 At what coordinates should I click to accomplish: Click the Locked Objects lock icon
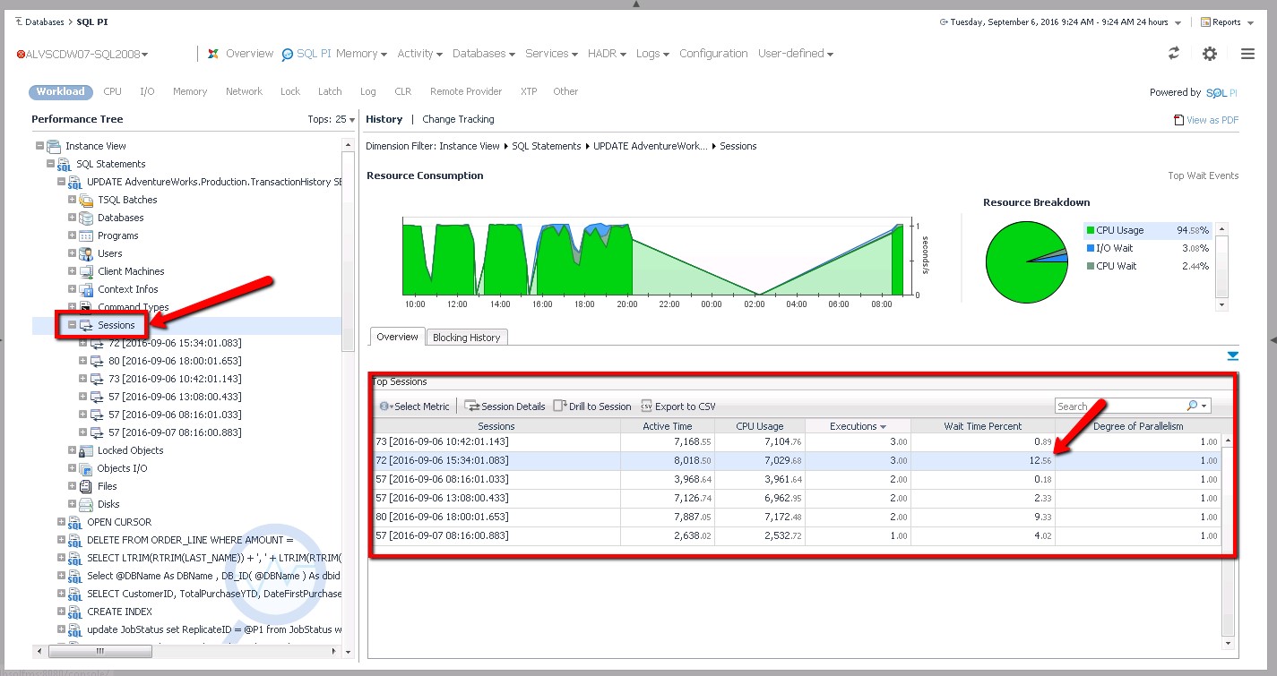(86, 450)
